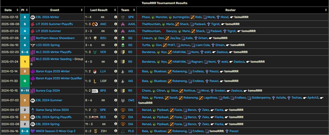This screenshot has height=135, width=329.
Task: Click the BE5 opponent team logo
Action: 95,117
